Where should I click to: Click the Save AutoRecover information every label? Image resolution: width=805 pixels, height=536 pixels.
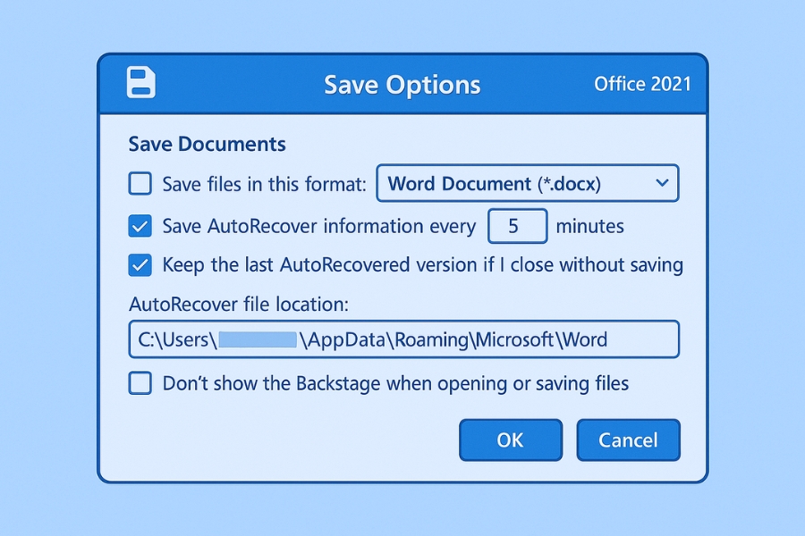[318, 226]
